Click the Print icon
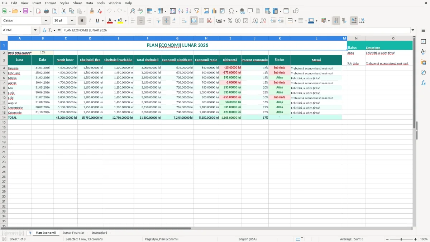The height and width of the screenshot is (242, 430). click(x=46, y=11)
